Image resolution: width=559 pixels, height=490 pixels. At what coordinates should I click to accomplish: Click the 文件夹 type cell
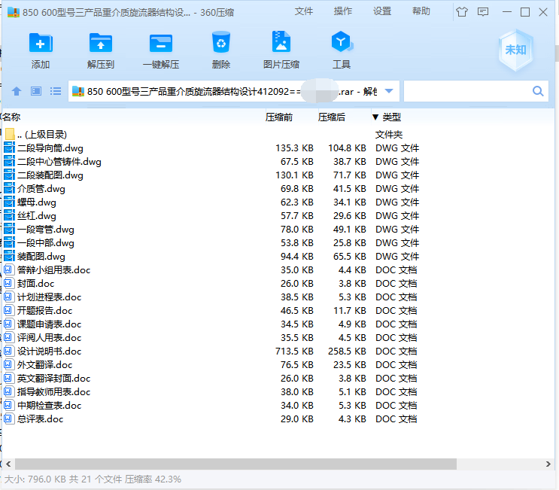388,135
